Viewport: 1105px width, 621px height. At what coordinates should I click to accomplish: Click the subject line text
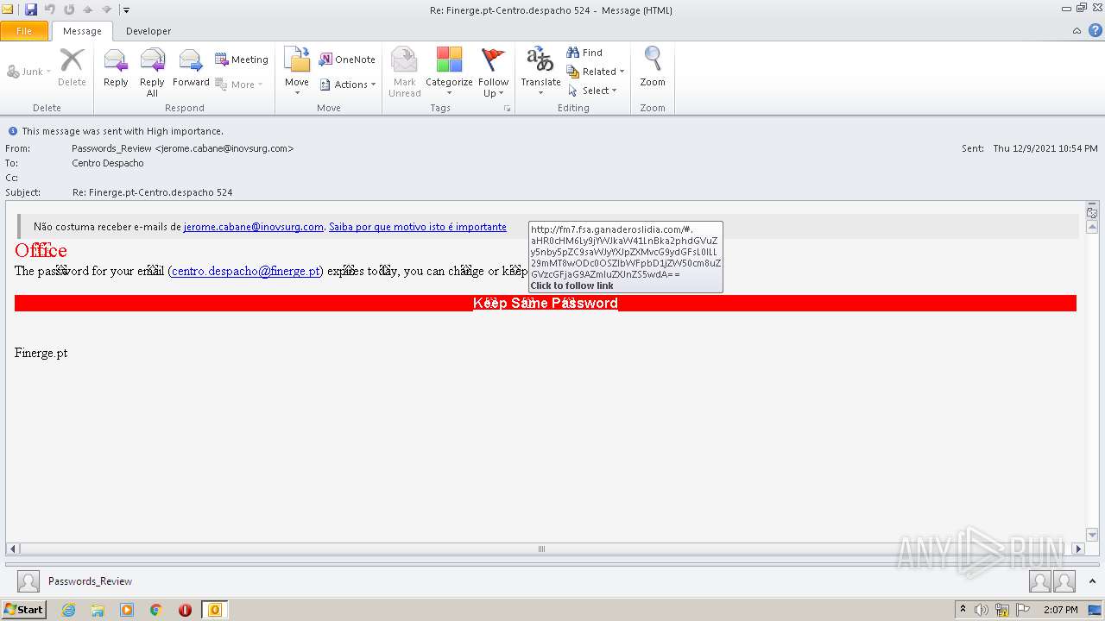point(152,192)
